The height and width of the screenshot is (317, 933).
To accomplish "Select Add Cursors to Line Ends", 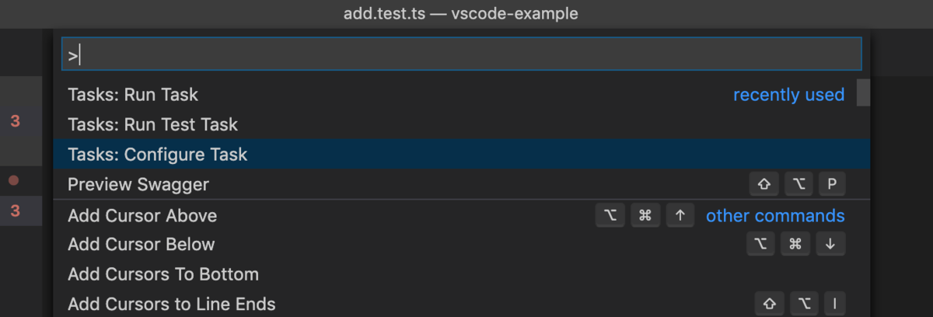I will pos(171,304).
